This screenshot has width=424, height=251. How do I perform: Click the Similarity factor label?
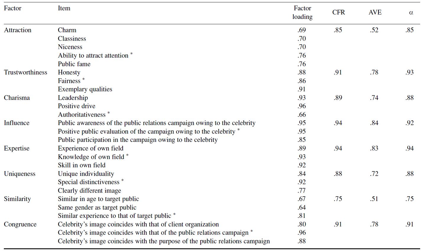pos(17,199)
